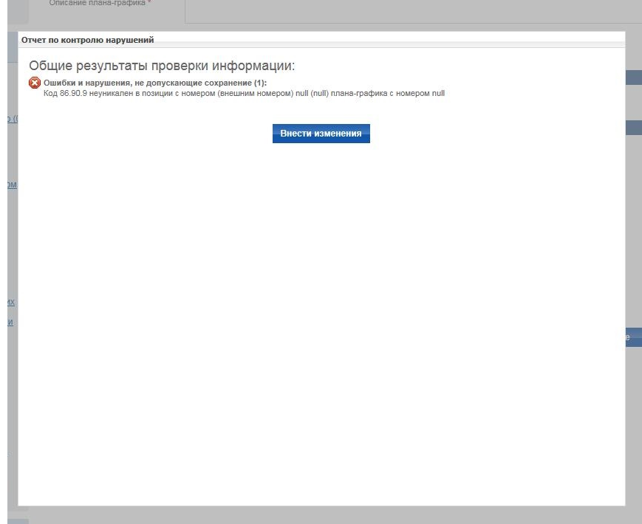Open the lowest partially hidden left link

pyautogui.click(x=12, y=323)
